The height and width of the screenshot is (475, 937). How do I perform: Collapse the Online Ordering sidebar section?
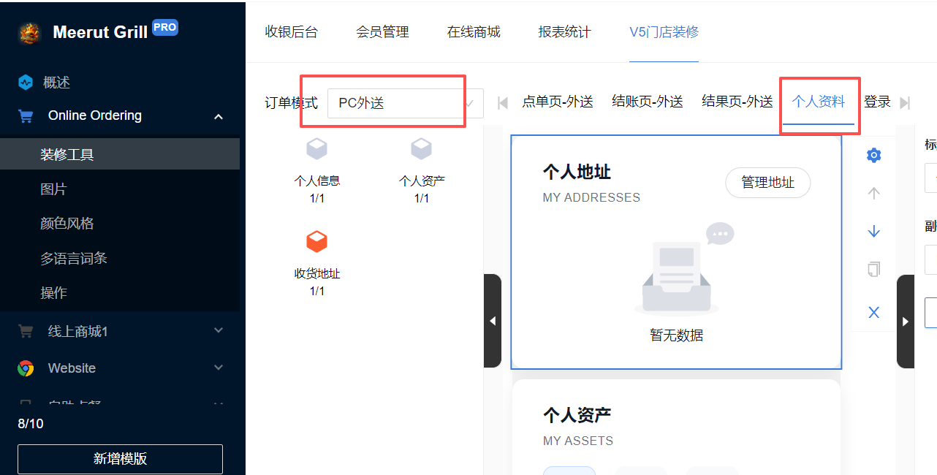218,116
